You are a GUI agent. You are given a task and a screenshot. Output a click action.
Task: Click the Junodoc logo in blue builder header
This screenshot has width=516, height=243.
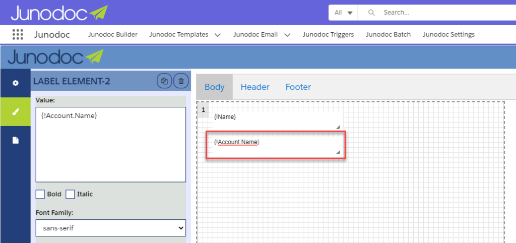(55, 57)
